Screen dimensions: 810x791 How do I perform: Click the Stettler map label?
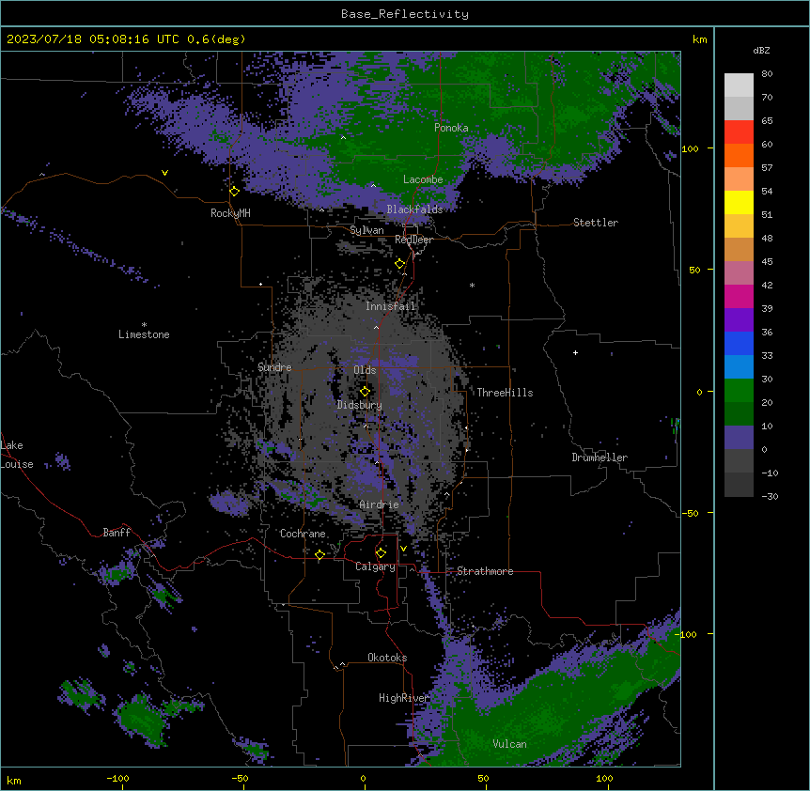point(596,223)
